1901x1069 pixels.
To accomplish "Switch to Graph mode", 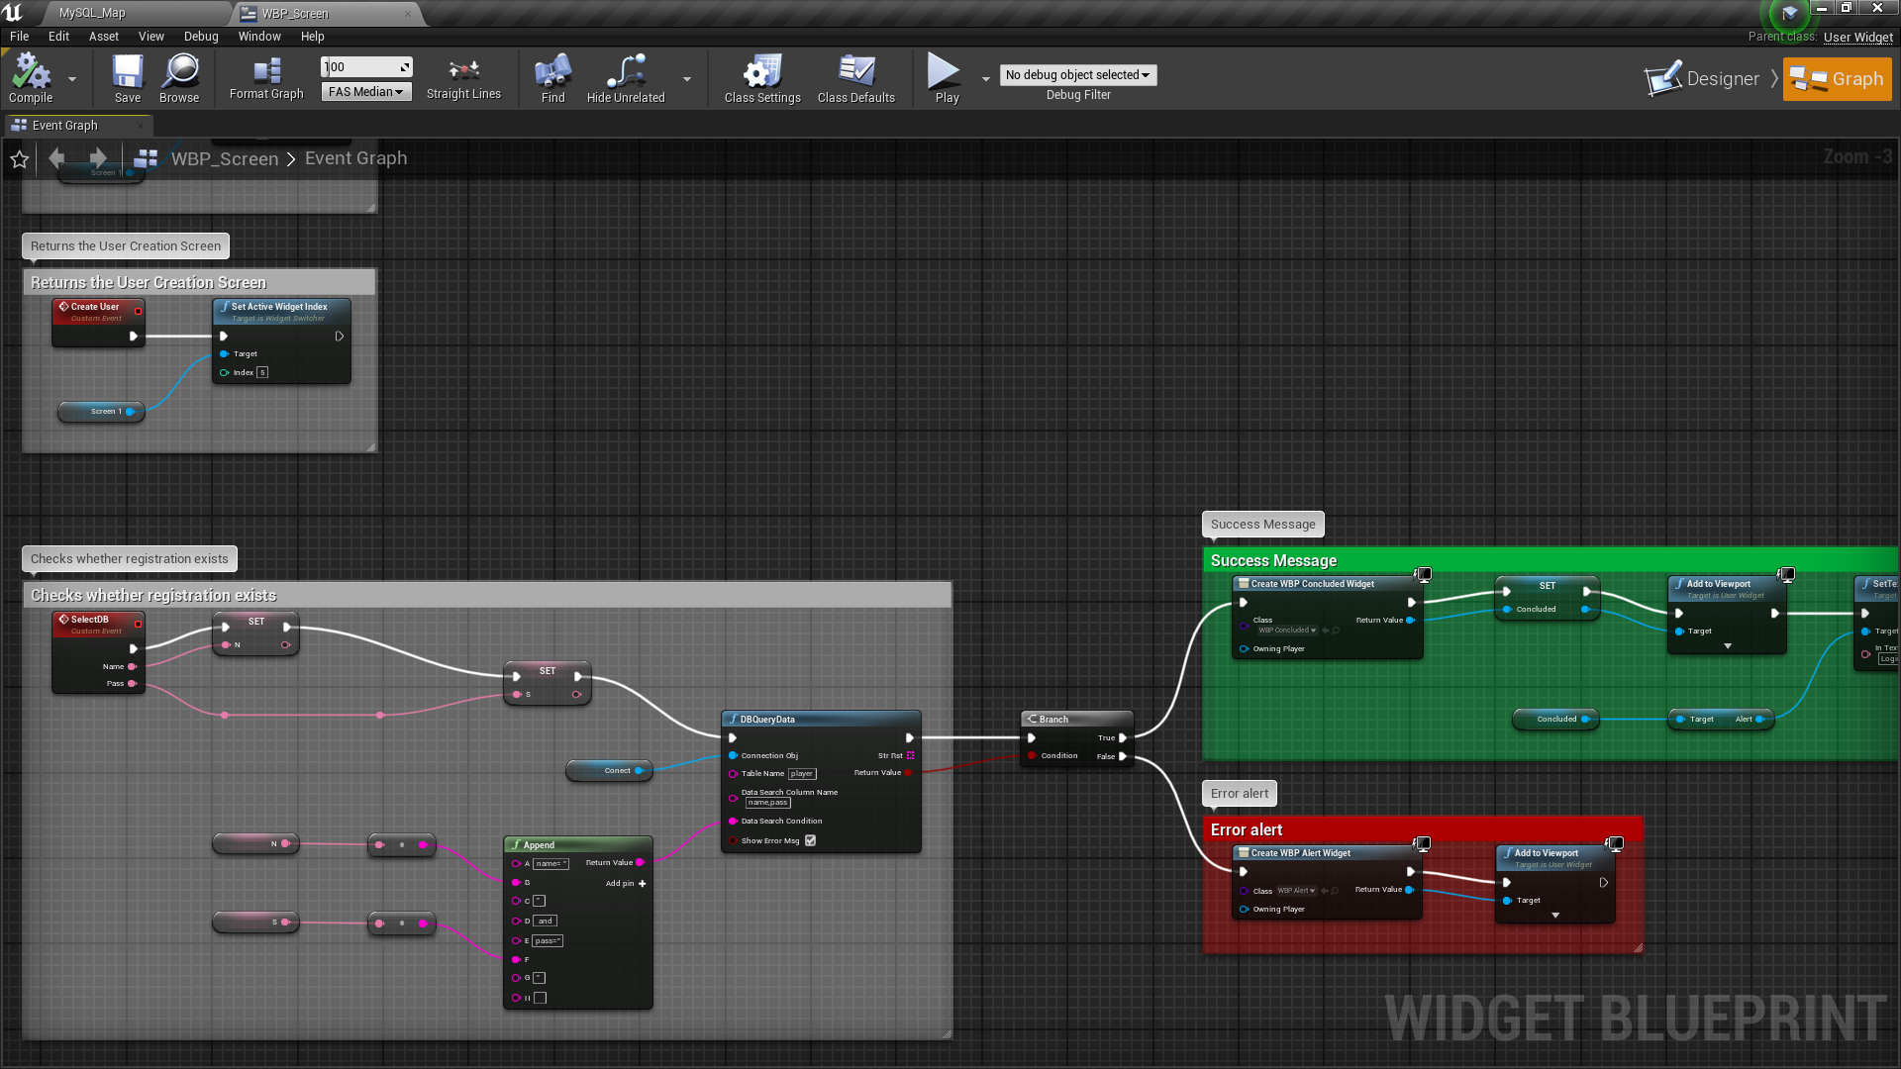I will [x=1838, y=78].
